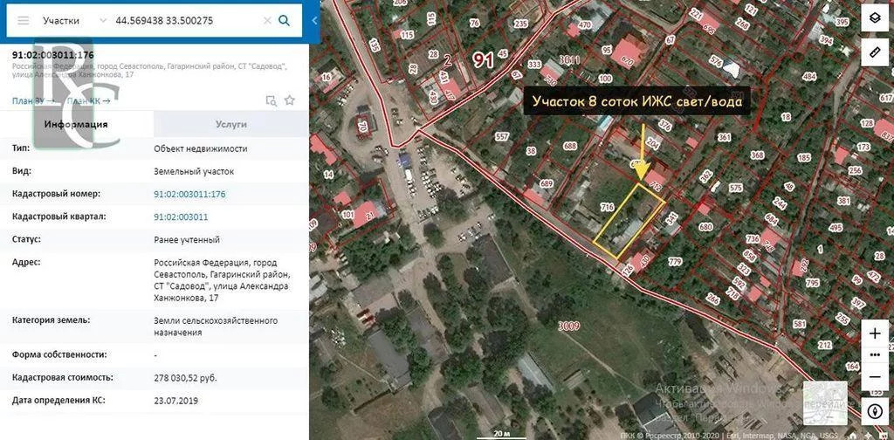The height and width of the screenshot is (440, 894).
Task: Select the ruler measurement tool
Action: (875, 52)
